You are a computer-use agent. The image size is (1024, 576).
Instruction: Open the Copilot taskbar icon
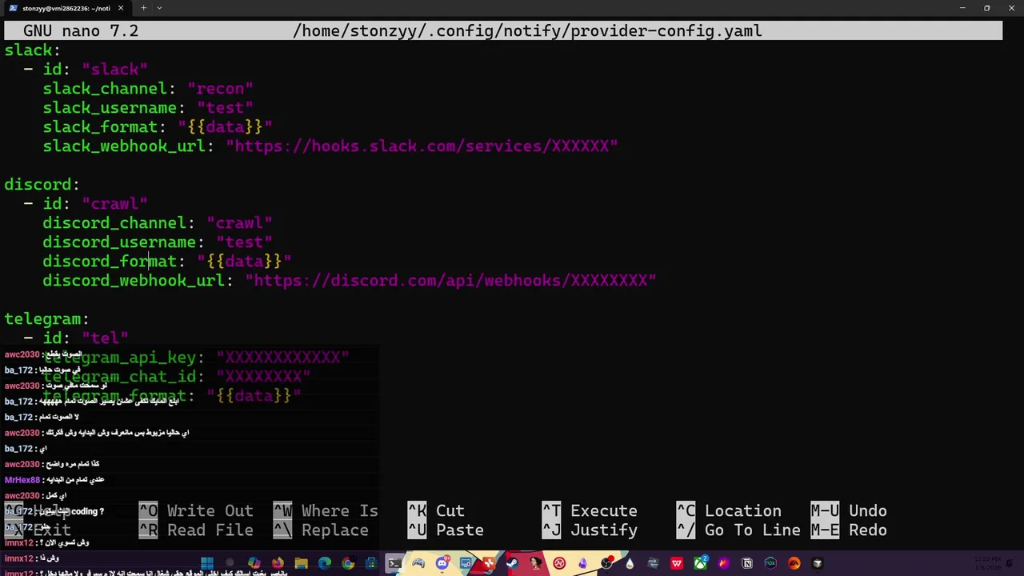(x=254, y=563)
